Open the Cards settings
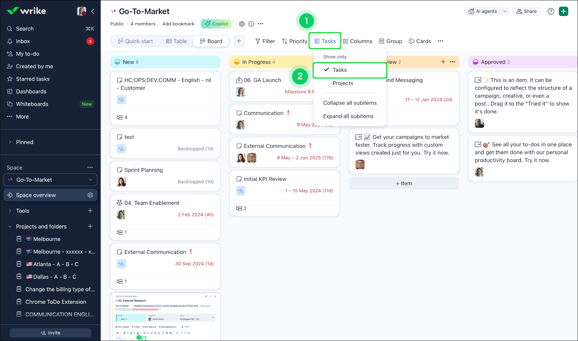 click(420, 41)
